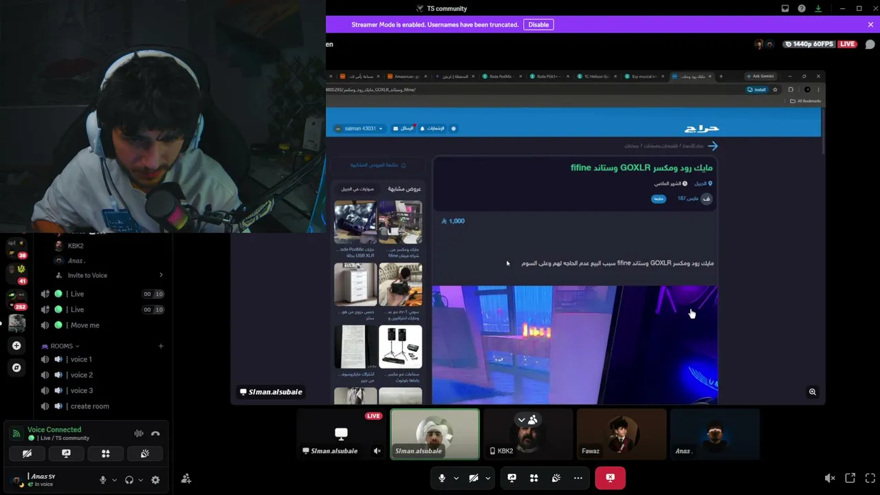The height and width of the screenshot is (495, 880).
Task: Open salman 43031 account dropdown in stream
Action: (360, 129)
